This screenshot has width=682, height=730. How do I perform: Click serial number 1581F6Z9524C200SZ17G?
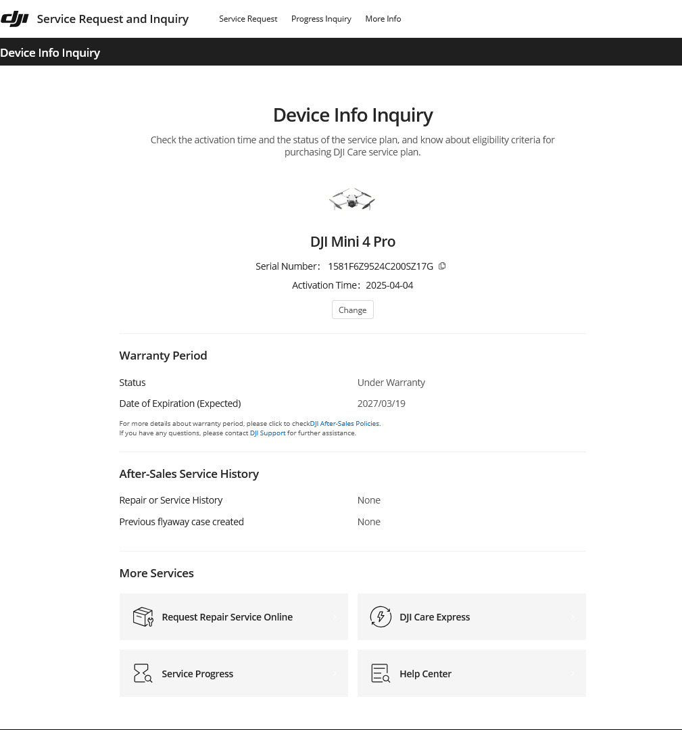(x=381, y=266)
